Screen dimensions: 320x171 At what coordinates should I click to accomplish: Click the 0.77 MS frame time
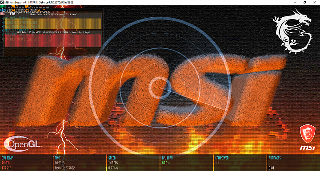point(113,168)
